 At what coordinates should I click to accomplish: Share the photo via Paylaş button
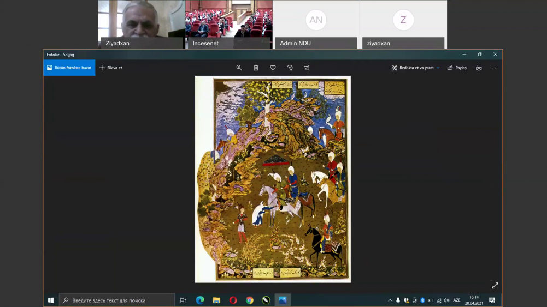pyautogui.click(x=457, y=68)
